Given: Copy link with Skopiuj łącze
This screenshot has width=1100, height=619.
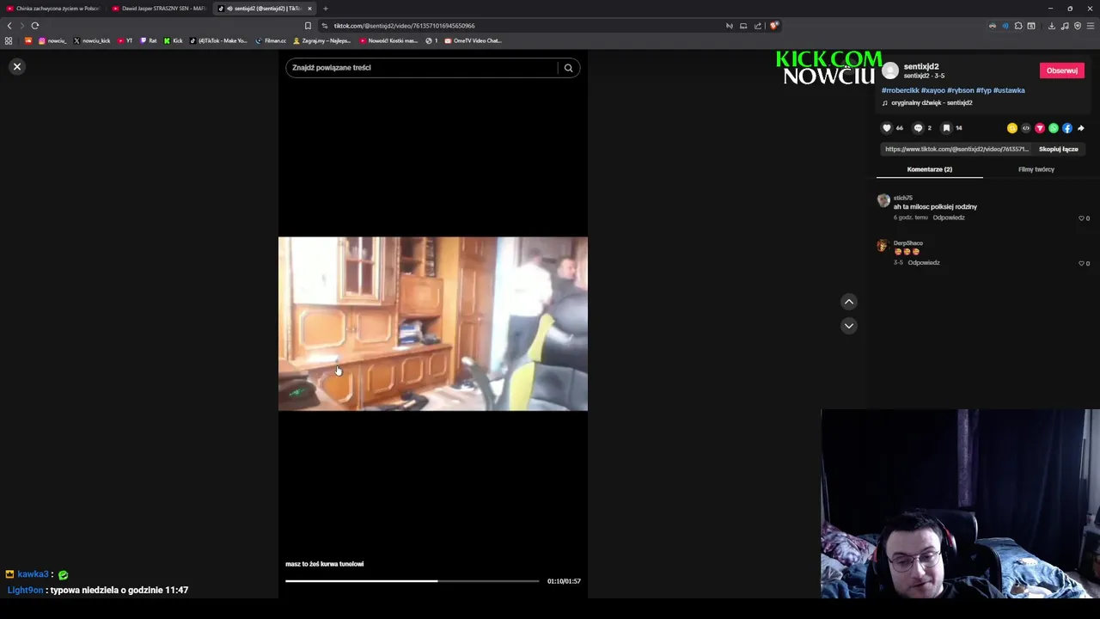Looking at the screenshot, I should pos(1058,149).
